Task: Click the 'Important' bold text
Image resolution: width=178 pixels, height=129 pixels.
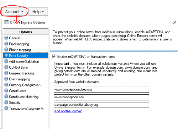Action: coord(62,64)
